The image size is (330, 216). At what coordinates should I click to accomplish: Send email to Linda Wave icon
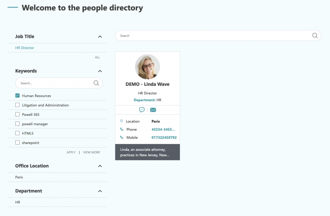[153, 110]
